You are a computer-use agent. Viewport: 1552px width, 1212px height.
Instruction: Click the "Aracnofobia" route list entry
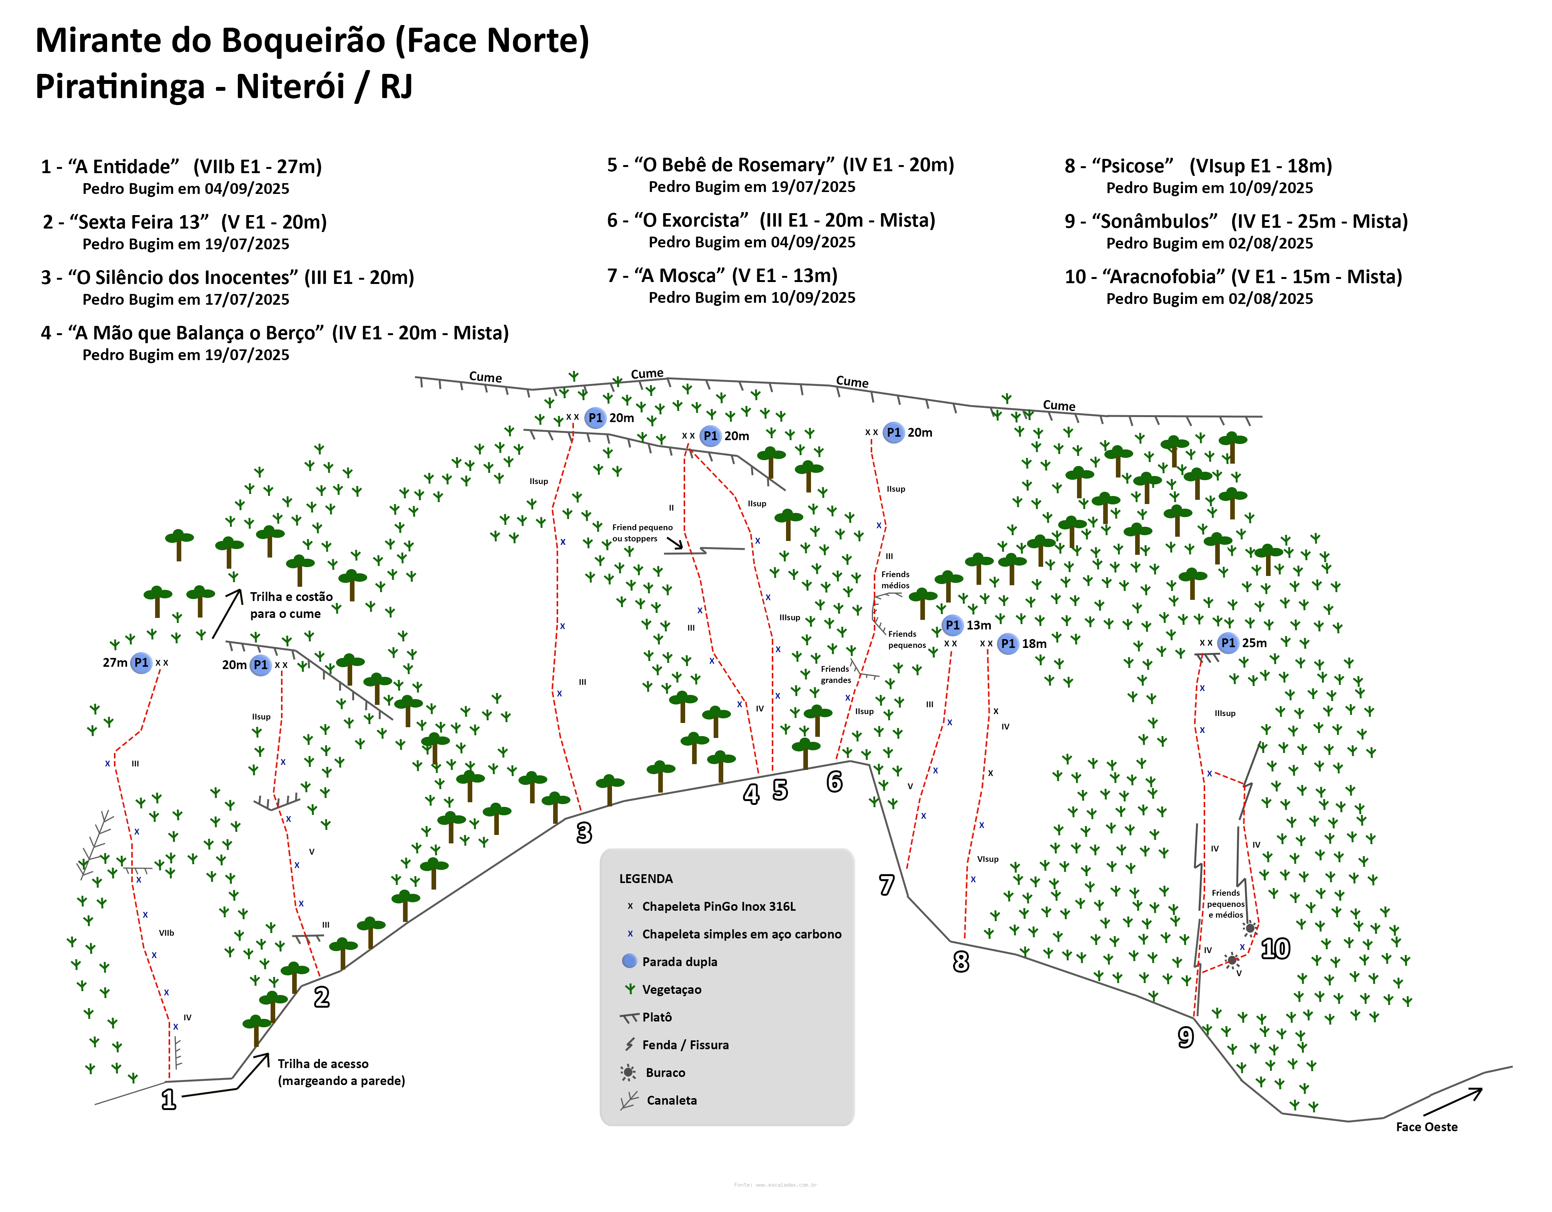tap(1233, 277)
